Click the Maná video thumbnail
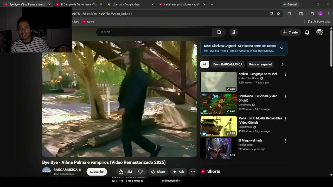This screenshot has height=187, width=333. click(218, 126)
